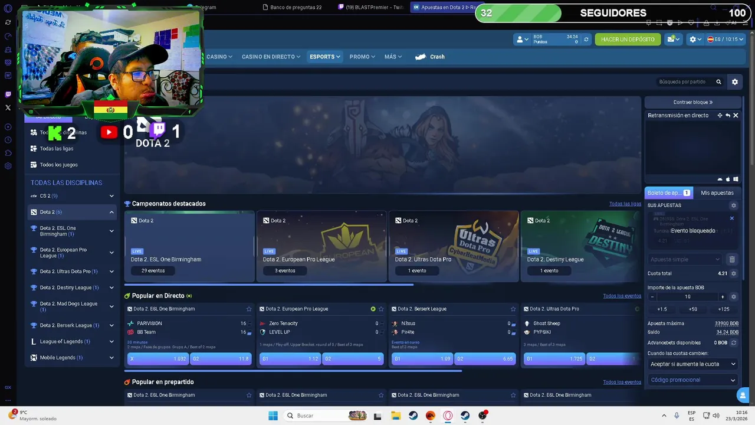The width and height of the screenshot is (755, 425).
Task: Increase the stake with the plus button
Action: (x=723, y=297)
